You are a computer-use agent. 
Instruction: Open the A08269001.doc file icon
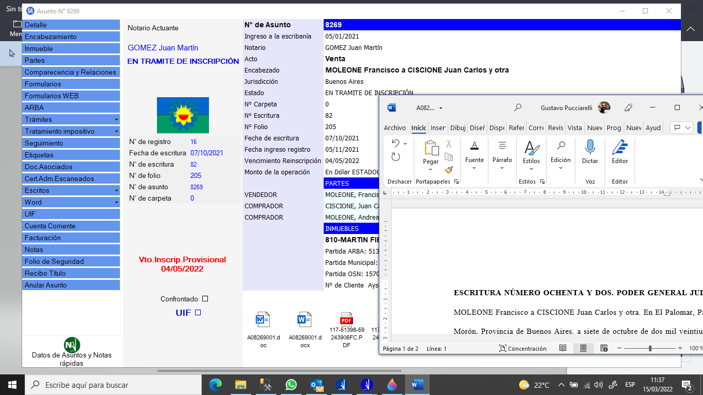coord(263,320)
